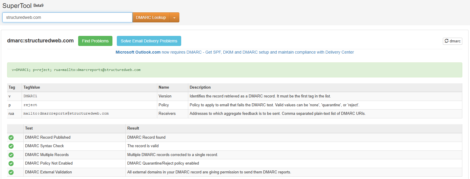
Task: Click the raw DMARC record text in green box
Action: 76,70
